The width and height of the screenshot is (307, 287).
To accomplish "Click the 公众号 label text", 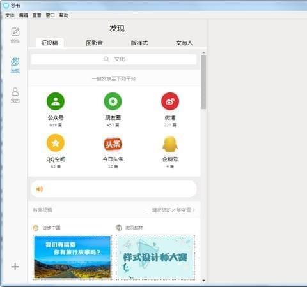I will pos(56,117).
